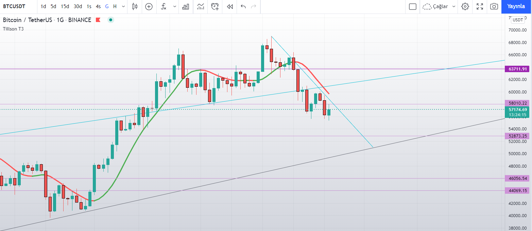Toggle fullscreen mode

pyautogui.click(x=480, y=6)
